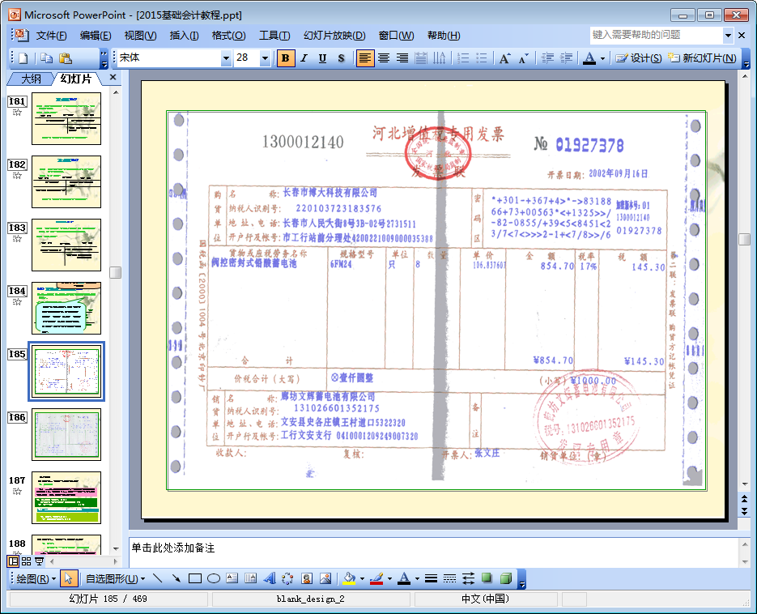The height and width of the screenshot is (614, 757).
Task: Click the Paste clipboard icon
Action: pyautogui.click(x=66, y=58)
